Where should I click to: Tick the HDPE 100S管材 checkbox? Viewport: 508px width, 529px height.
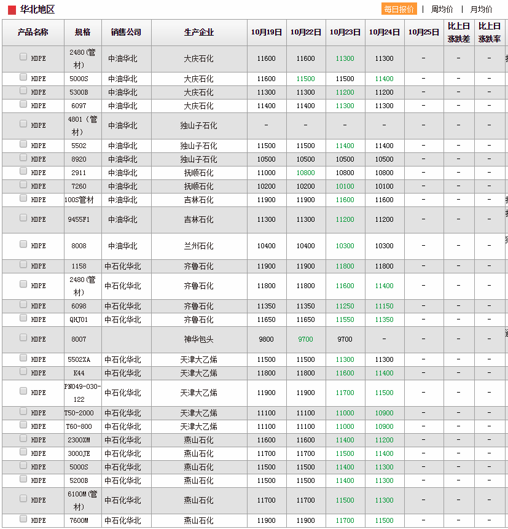[23, 198]
